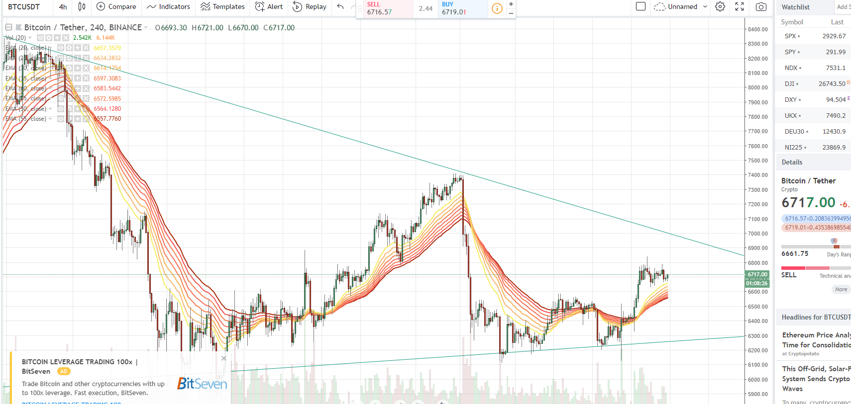Select NI225 row in Watchlist

(x=813, y=148)
